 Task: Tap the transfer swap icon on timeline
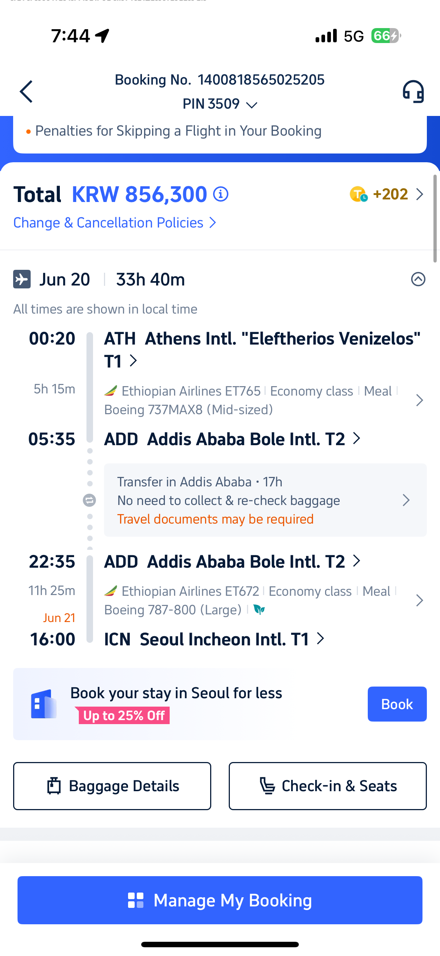coord(89,500)
